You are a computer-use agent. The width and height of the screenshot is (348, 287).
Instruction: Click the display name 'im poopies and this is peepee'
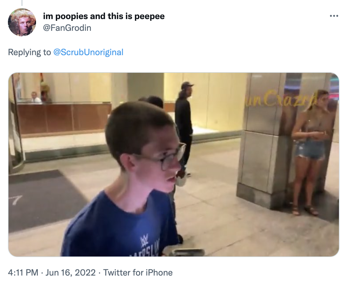click(104, 16)
